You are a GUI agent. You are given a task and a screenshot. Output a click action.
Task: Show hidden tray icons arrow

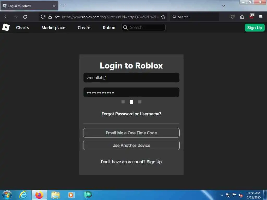(222, 195)
